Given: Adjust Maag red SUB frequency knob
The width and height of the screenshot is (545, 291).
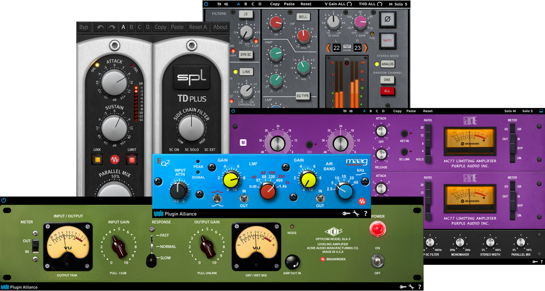Looking at the screenshot, I should tap(268, 192).
